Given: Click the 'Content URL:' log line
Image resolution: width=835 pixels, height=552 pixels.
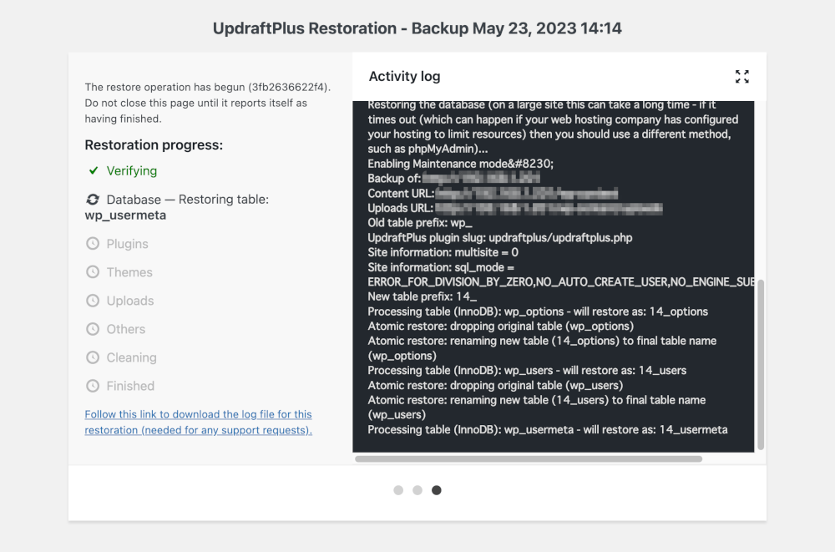Looking at the screenshot, I should coord(493,194).
